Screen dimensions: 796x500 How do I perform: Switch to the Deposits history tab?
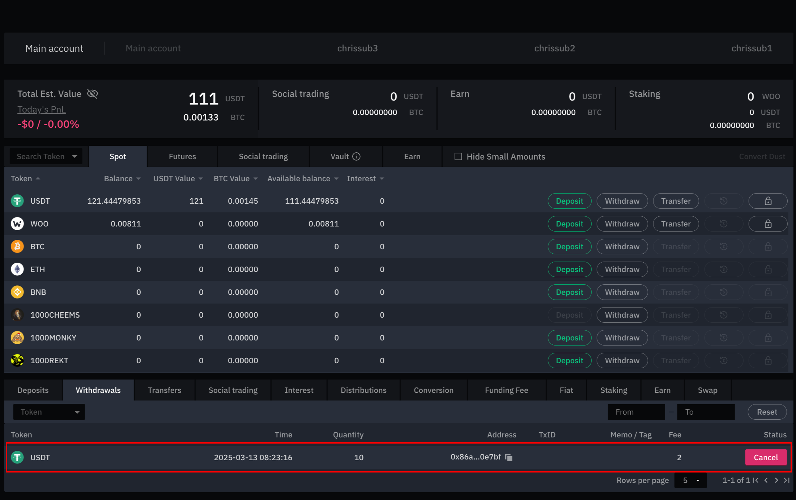pyautogui.click(x=33, y=390)
